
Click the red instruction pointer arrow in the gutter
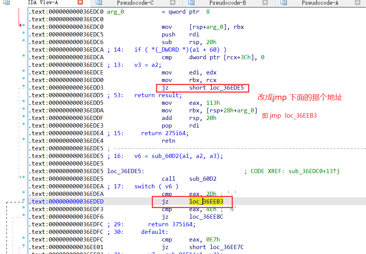[20, 25]
